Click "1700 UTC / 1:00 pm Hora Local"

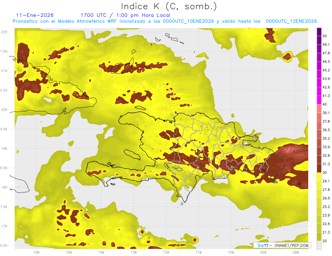point(125,15)
